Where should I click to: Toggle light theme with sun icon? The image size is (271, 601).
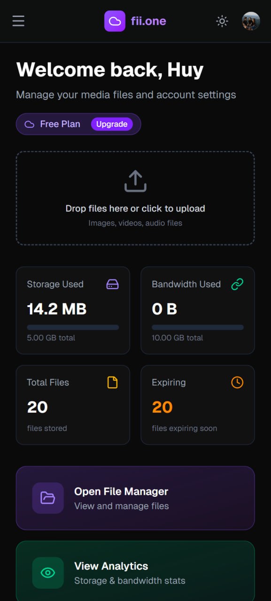click(x=222, y=21)
